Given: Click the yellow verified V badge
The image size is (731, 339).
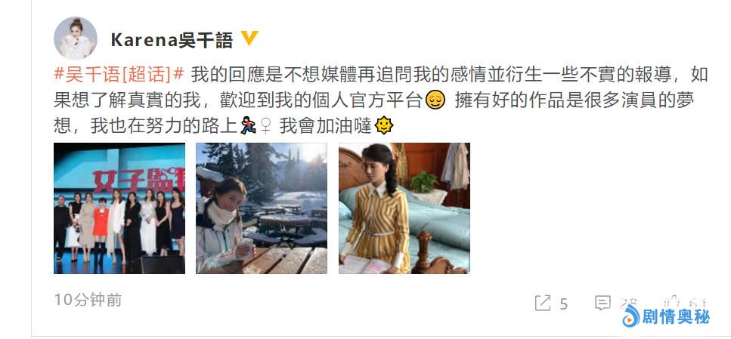Looking at the screenshot, I should (x=249, y=39).
